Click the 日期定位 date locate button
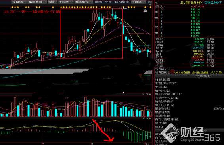Screen dimensions: 224x145 [122, 2]
